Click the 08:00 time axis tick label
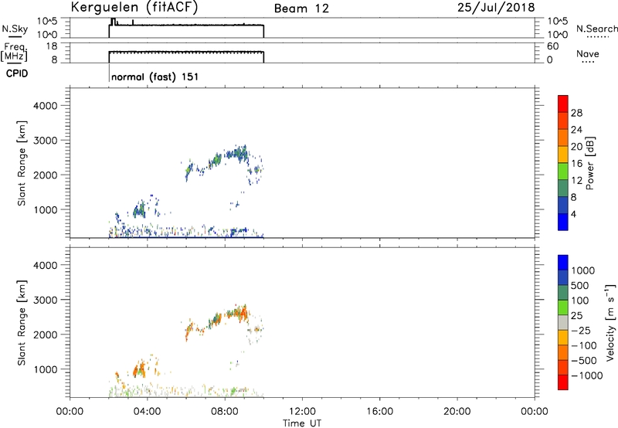 pos(225,412)
